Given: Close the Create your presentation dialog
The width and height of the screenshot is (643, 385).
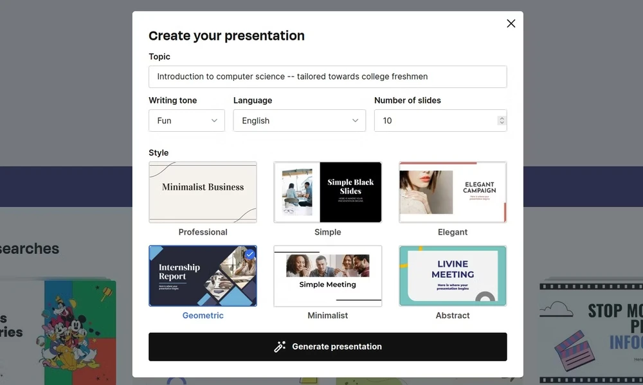Looking at the screenshot, I should [x=511, y=23].
